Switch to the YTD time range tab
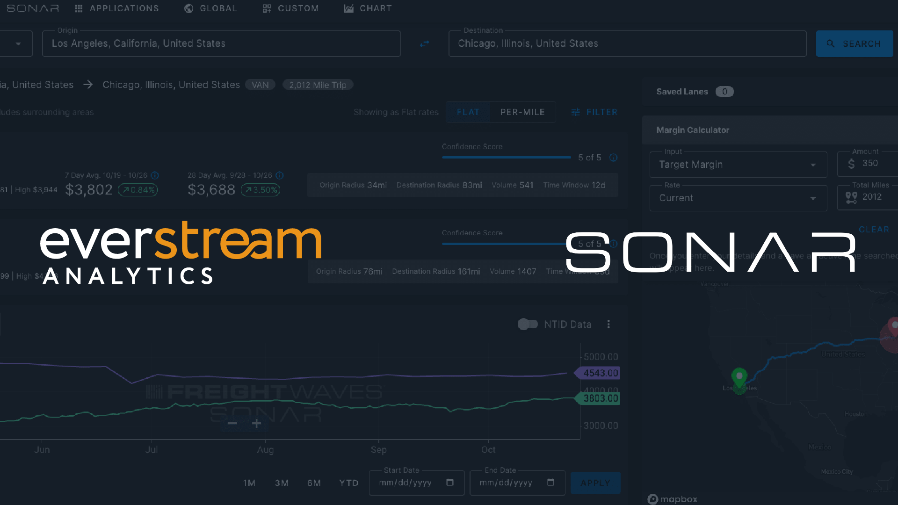The height and width of the screenshot is (505, 898). tap(348, 483)
